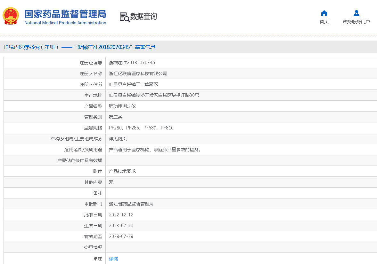The image size is (377, 264).
Task: Click the approval date 2022-12-12
Action: click(121, 215)
